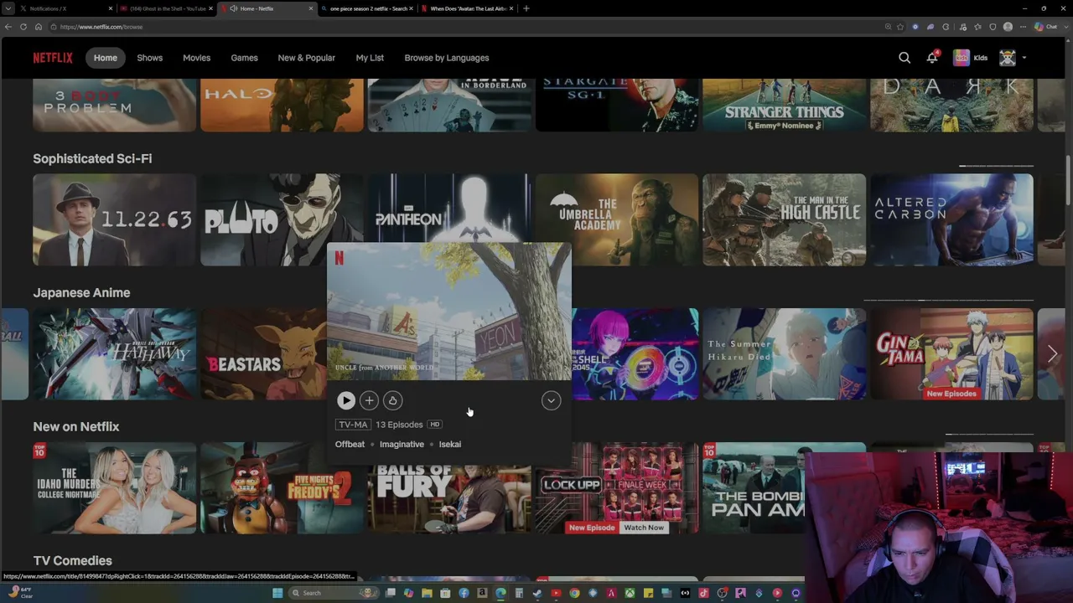The image size is (1073, 603).
Task: Open Five Nights at Freddy's 2 thumbnail
Action: coord(282,488)
